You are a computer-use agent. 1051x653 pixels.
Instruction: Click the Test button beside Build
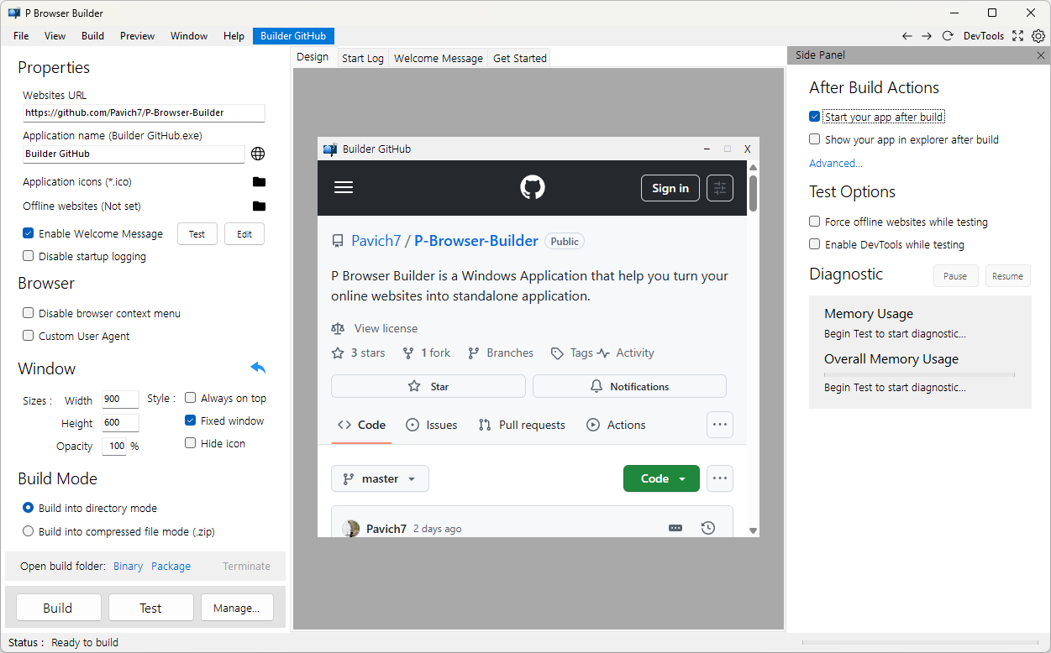point(151,608)
